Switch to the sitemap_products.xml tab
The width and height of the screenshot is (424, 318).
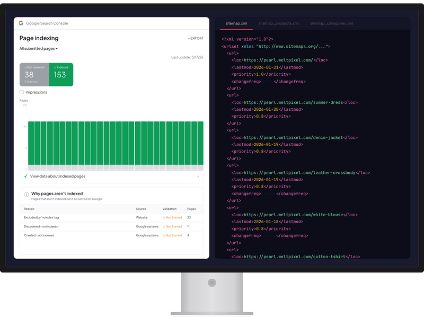[x=278, y=23]
